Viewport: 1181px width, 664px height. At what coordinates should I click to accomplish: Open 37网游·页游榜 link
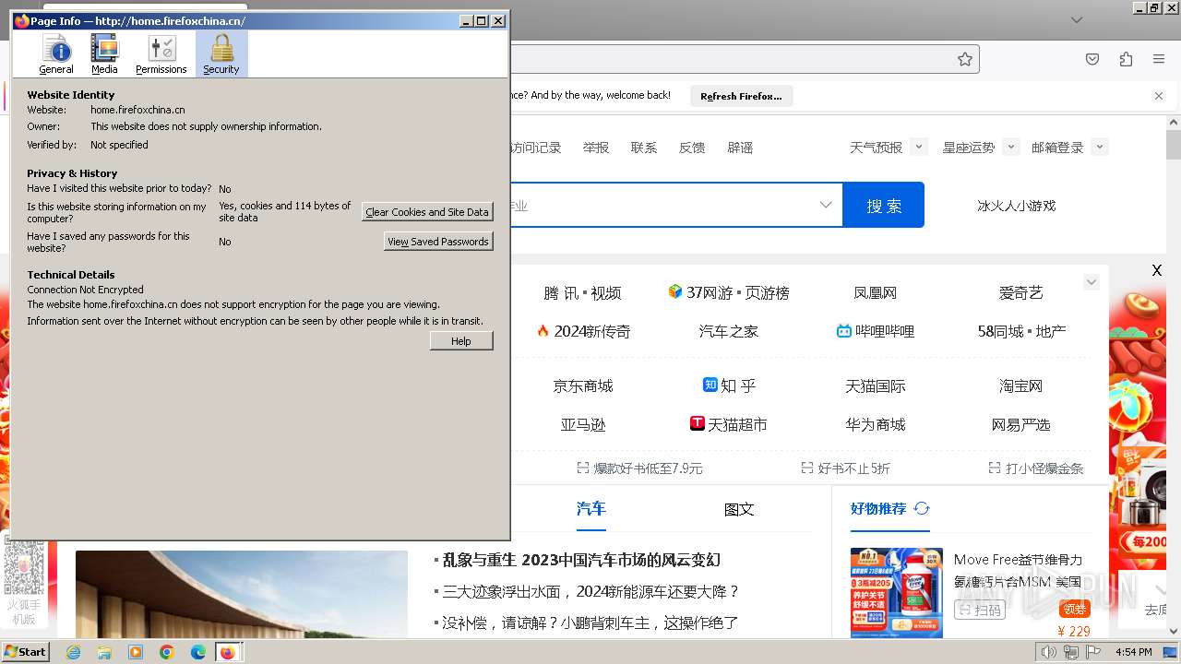point(729,292)
